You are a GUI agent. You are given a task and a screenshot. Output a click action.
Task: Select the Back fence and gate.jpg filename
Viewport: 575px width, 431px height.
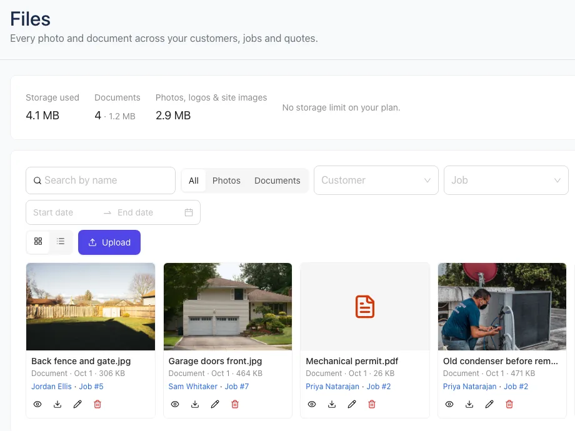coord(81,361)
